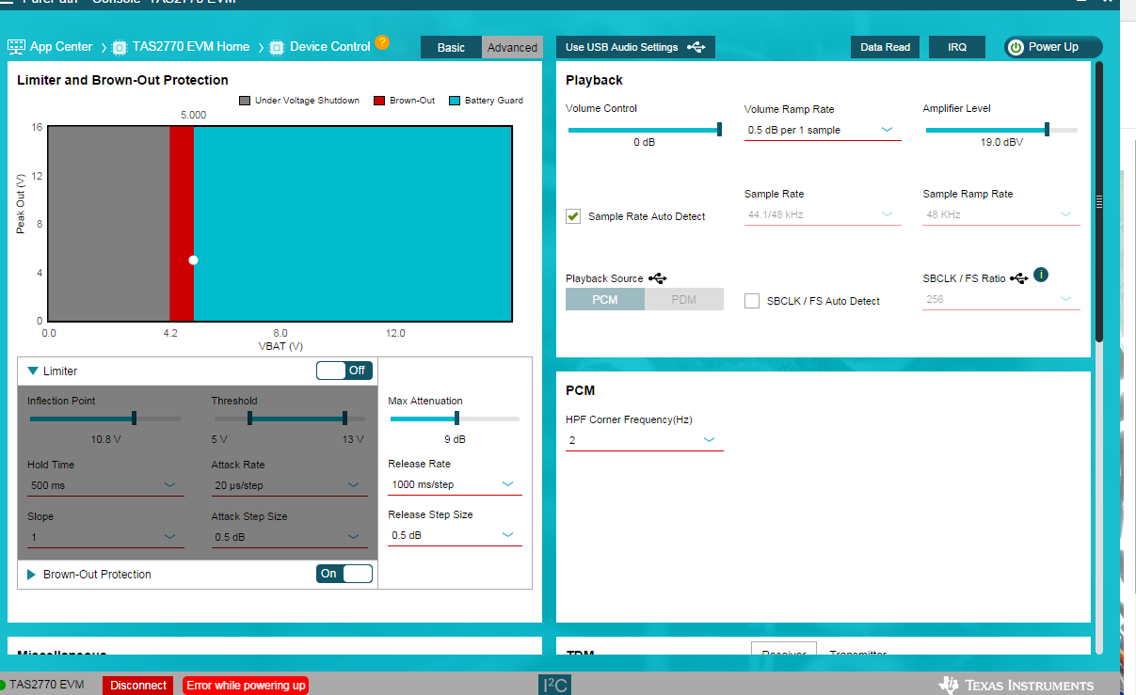Toggle the Under Voltage Shutdown legend swatch
This screenshot has height=695, width=1136.
click(245, 101)
